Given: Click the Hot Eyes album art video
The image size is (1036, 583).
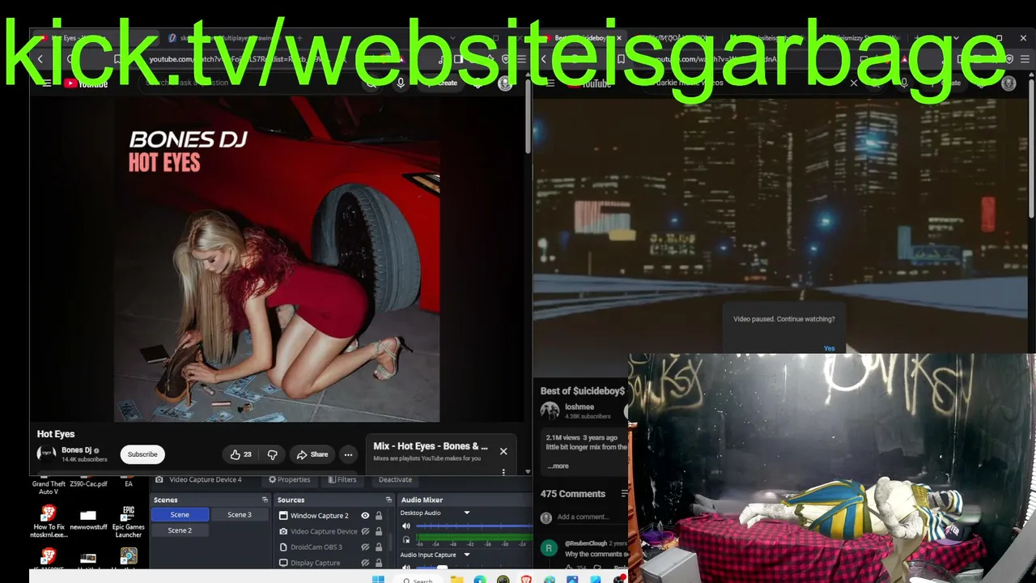Looking at the screenshot, I should click(x=277, y=259).
